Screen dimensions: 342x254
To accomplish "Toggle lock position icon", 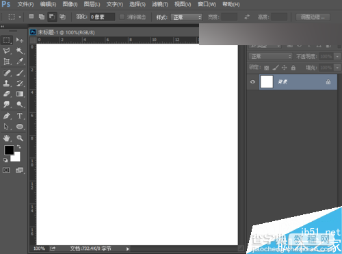I will pyautogui.click(x=284, y=68).
